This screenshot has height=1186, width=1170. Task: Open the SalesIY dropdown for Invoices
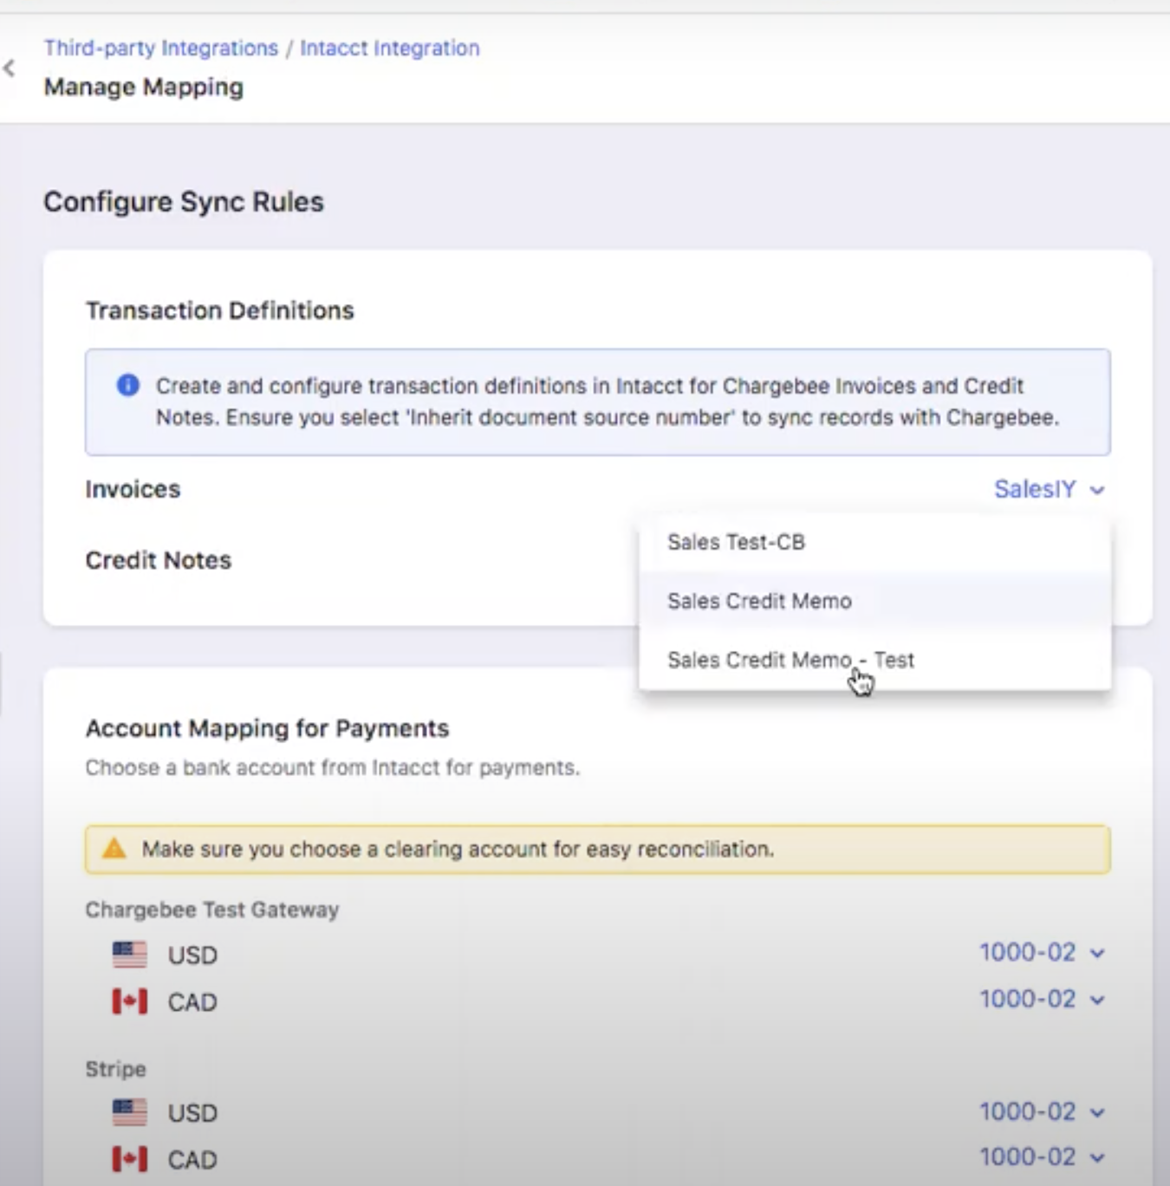point(1050,489)
